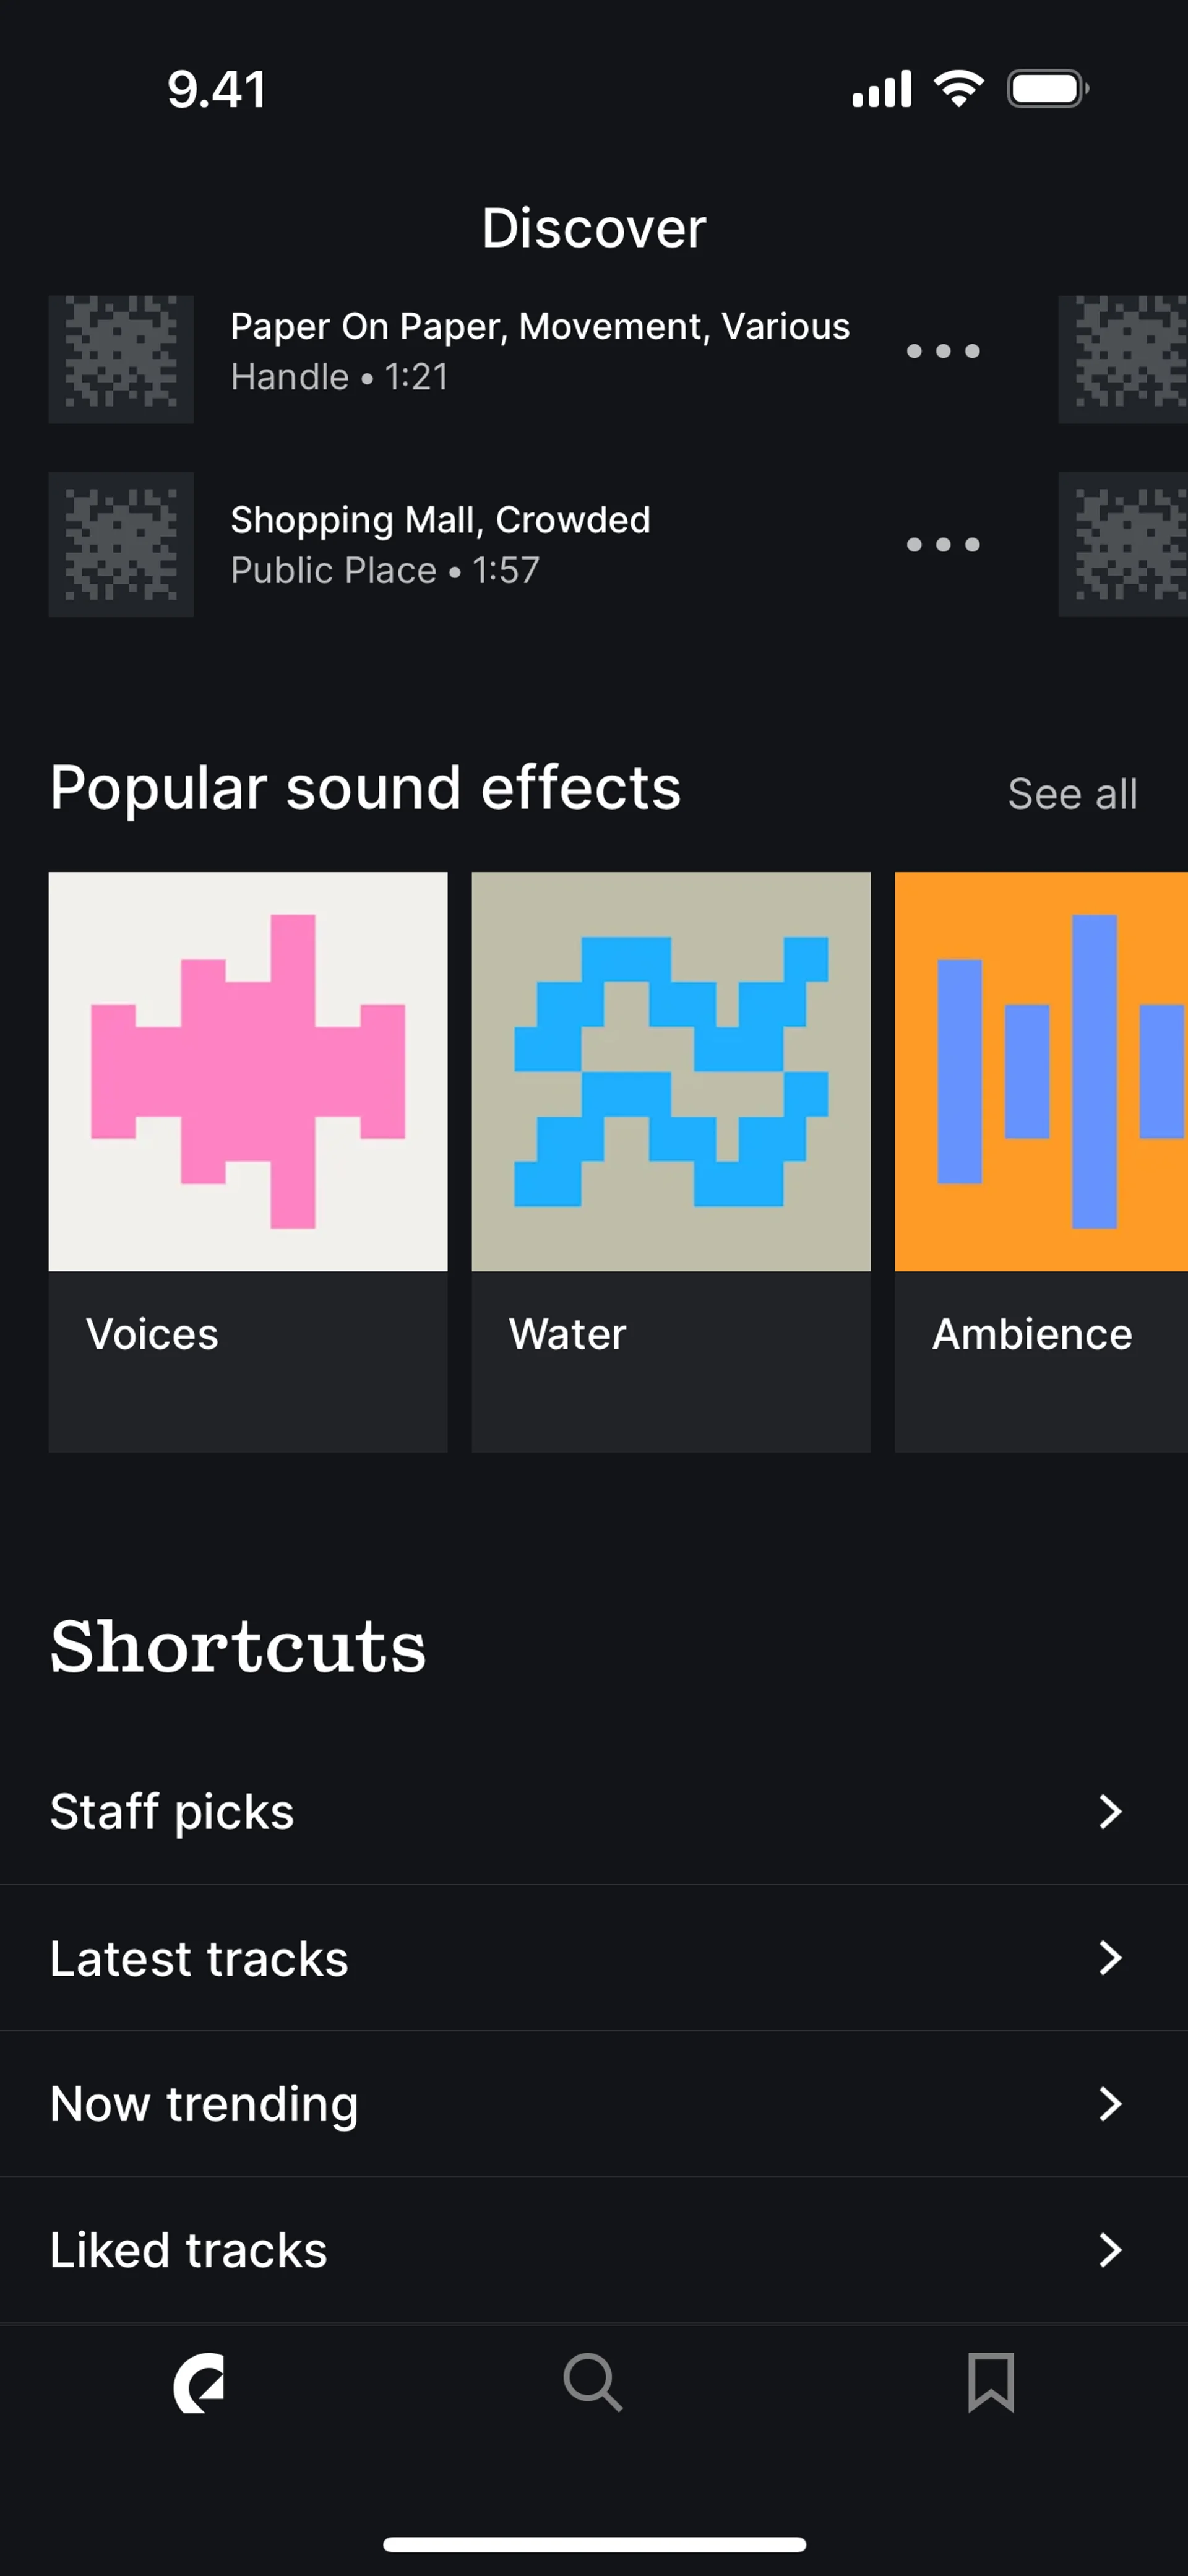The height and width of the screenshot is (2576, 1188).
Task: Expand the Staff picks shortcut chevron
Action: pyautogui.click(x=1110, y=1811)
